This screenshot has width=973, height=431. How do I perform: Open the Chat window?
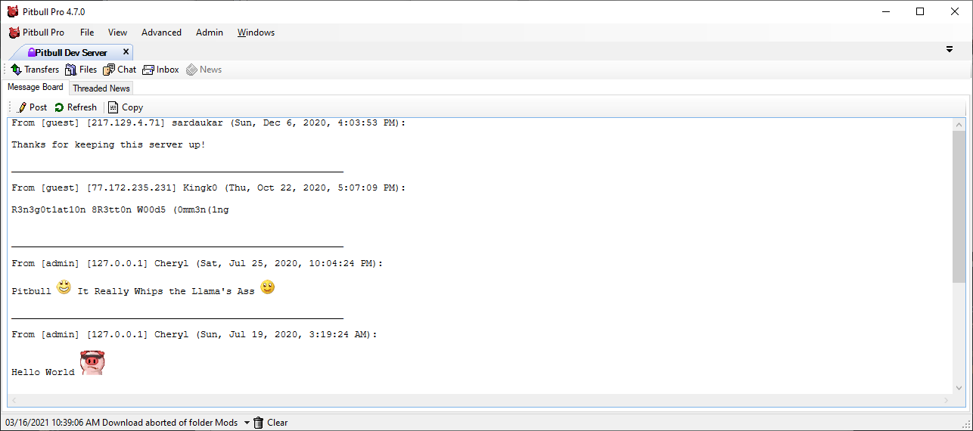tap(120, 70)
